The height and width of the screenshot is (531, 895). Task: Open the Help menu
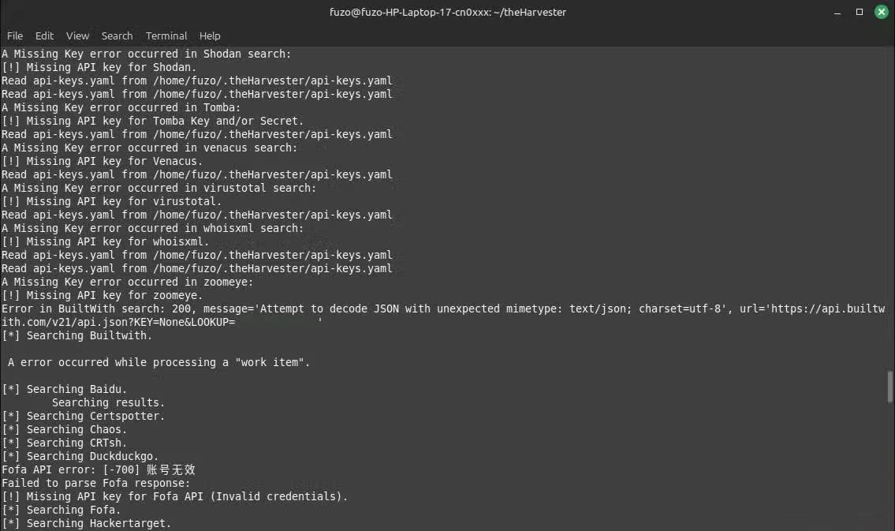coord(210,36)
